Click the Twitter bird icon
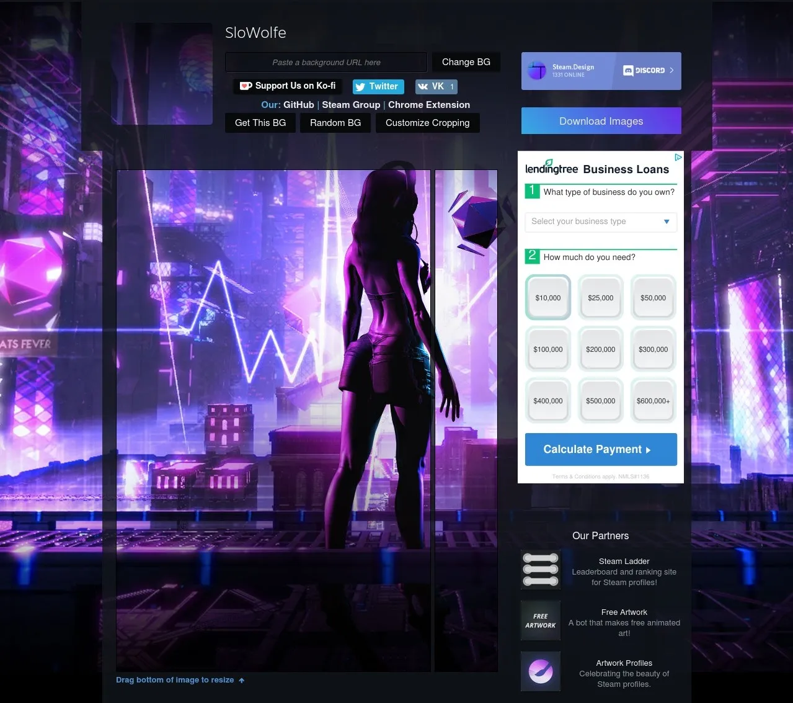Viewport: 793px width, 703px height. [360, 87]
